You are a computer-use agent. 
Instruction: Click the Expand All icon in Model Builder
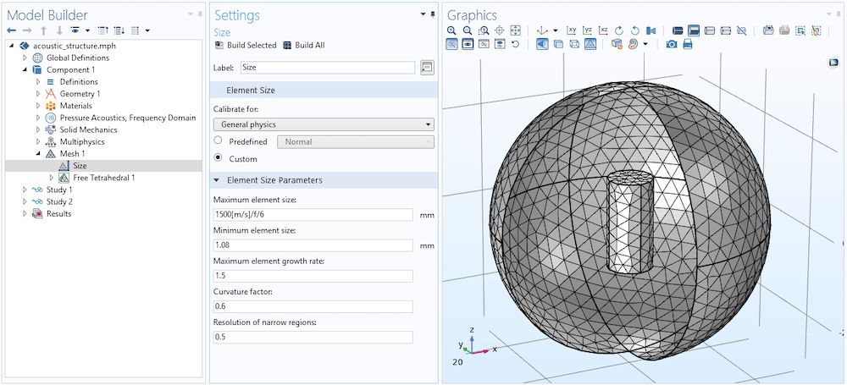coord(119,30)
